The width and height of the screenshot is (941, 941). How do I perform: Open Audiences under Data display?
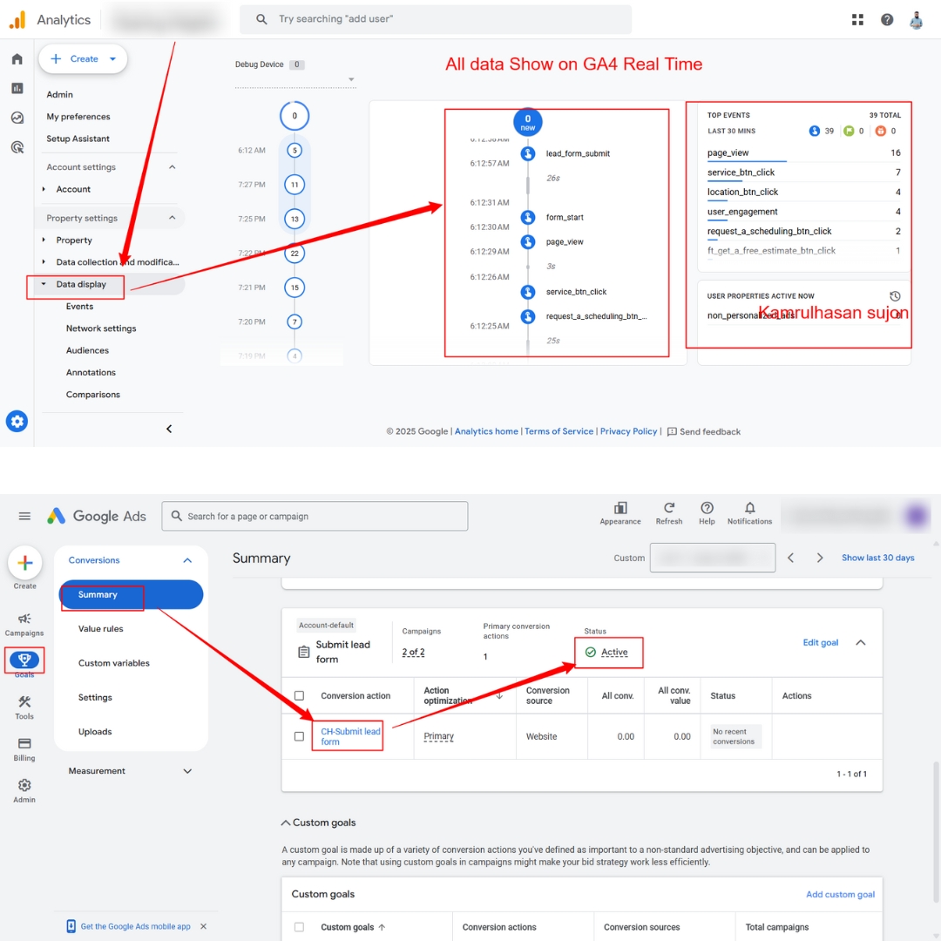(88, 350)
